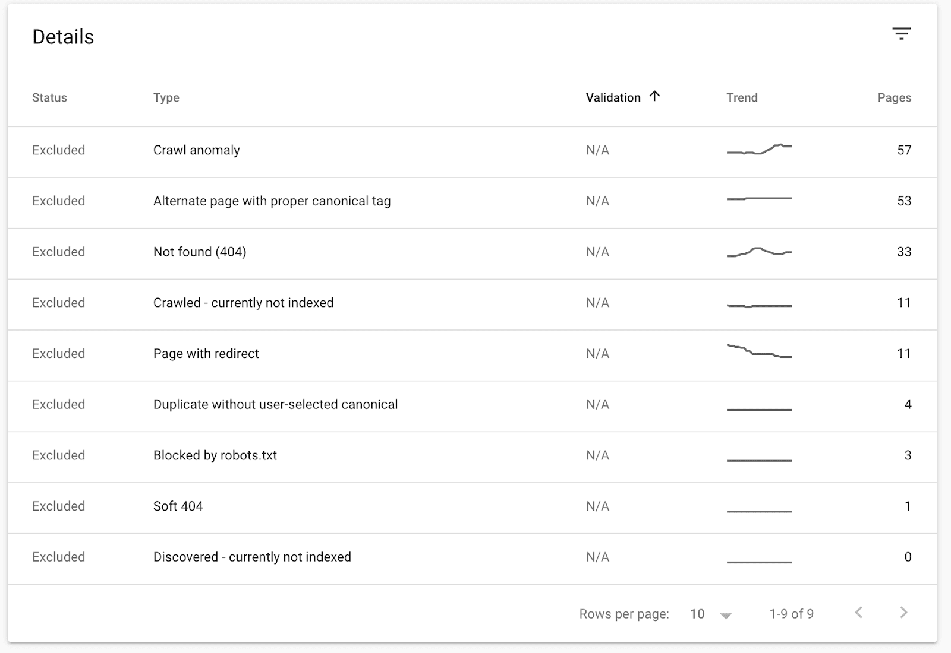The height and width of the screenshot is (653, 951).
Task: Click the Validation sort arrow
Action: [x=655, y=96]
